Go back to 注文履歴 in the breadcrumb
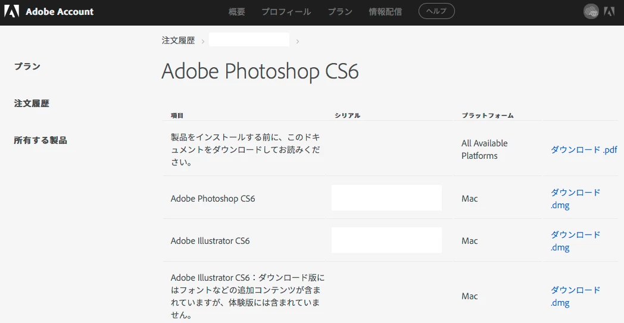The image size is (624, 323). point(178,40)
